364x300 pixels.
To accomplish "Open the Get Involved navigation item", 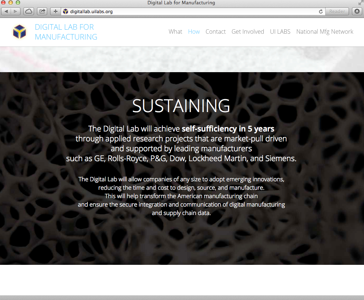I will coord(248,32).
